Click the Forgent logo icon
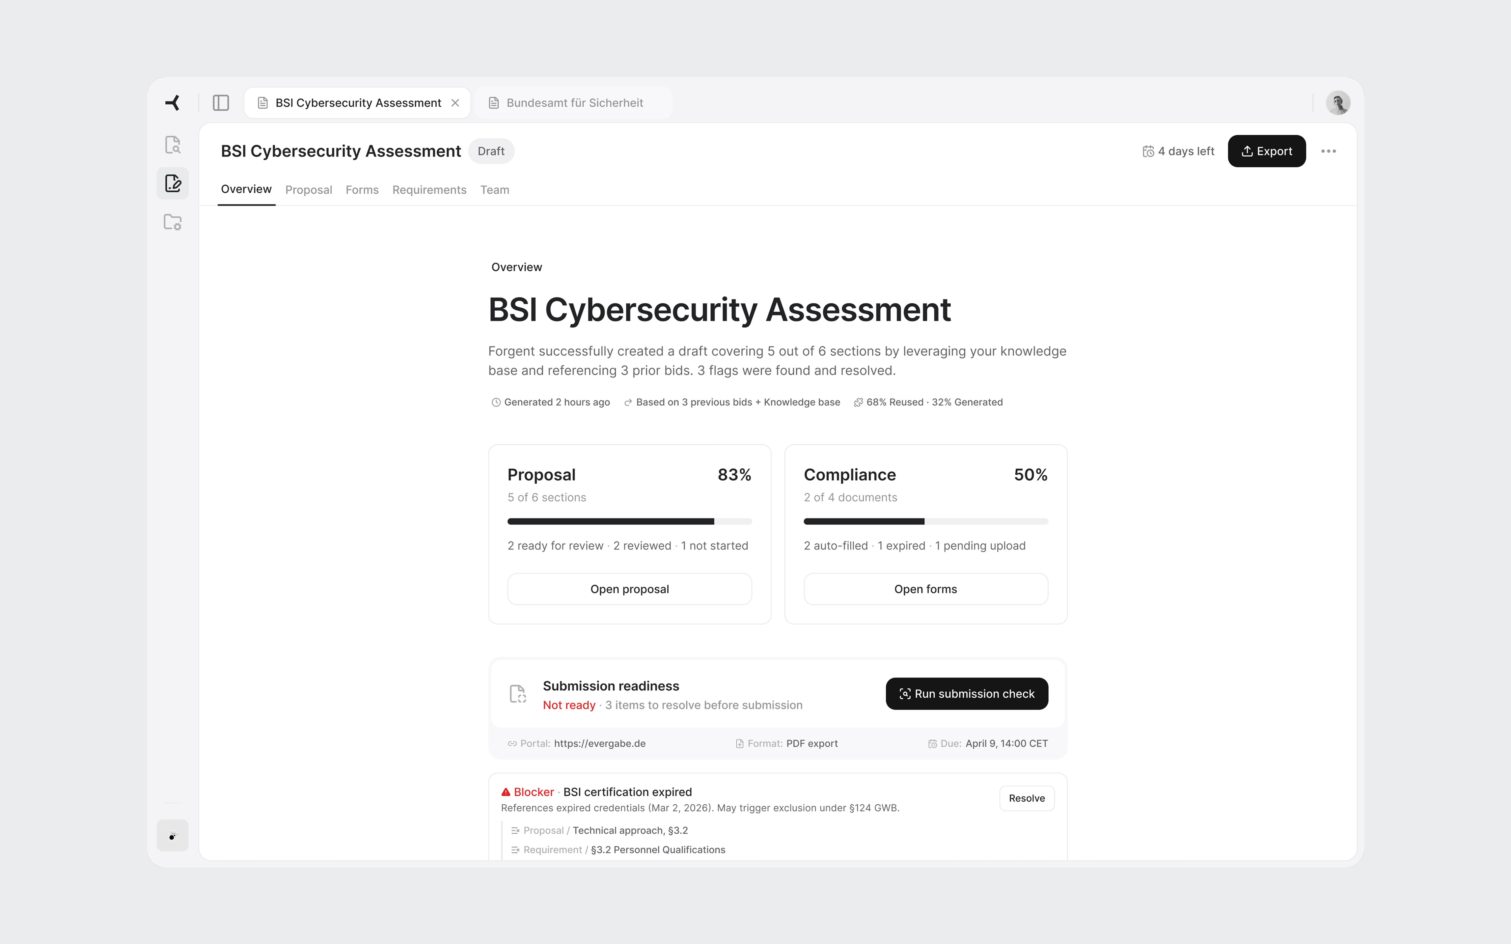1511x944 pixels. coord(172,102)
